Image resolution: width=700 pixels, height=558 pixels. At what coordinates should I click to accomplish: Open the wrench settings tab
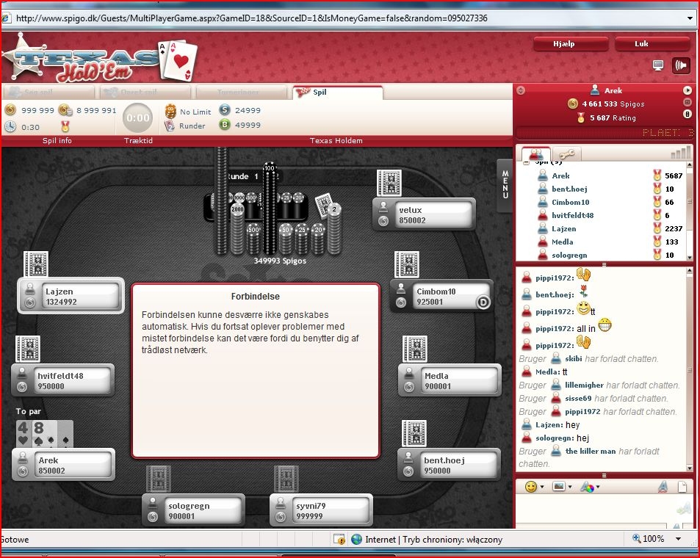[x=566, y=154]
